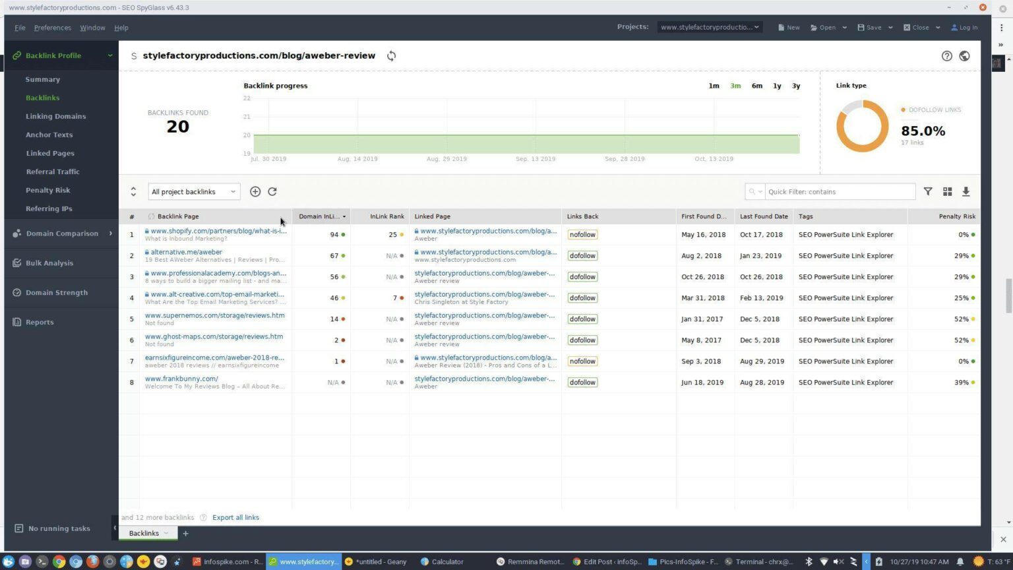Screen dimensions: 1013x570
Task: Click the Bulk Analysis sidebar icon
Action: point(16,263)
